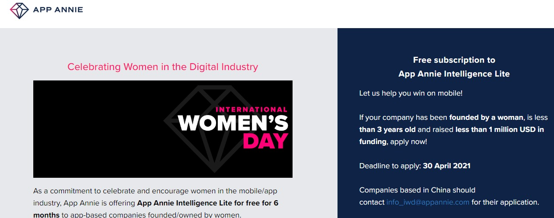Click the Celebrating Women in the Digital Industry heading
The height and width of the screenshot is (218, 554).
(x=162, y=67)
